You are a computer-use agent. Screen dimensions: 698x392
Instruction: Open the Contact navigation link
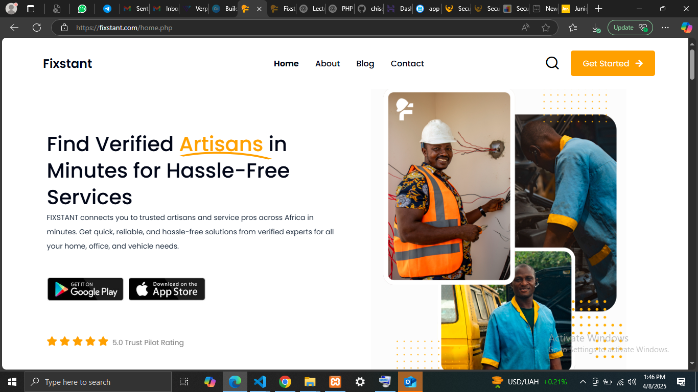click(x=407, y=63)
